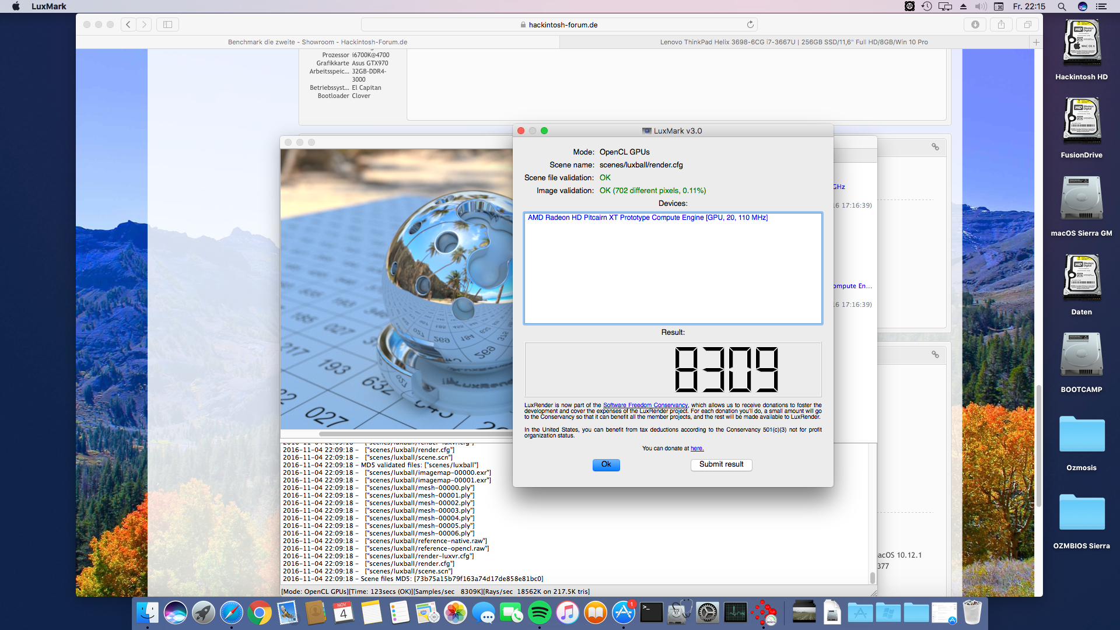The image size is (1120, 630).
Task: Open the LuxMark menu in menu bar
Action: tap(48, 6)
